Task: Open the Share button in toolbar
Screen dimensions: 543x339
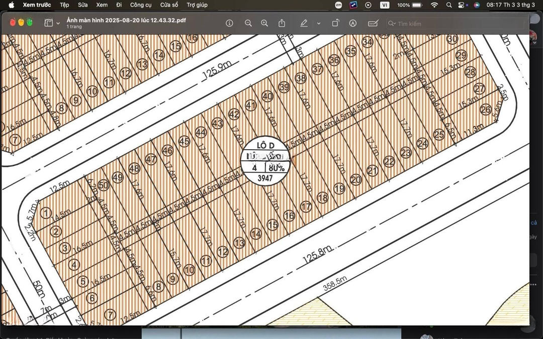Action: 282,23
